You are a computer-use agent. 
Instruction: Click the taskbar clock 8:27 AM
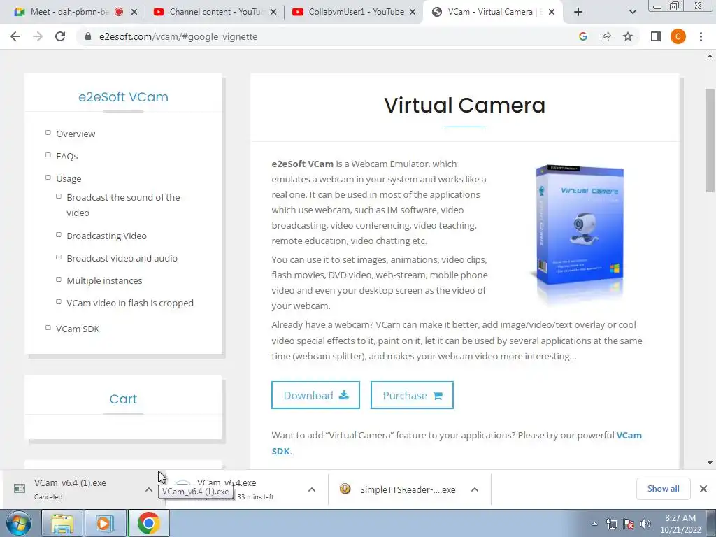point(680,524)
